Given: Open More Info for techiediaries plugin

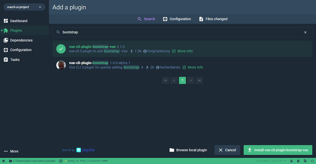Looking at the screenshot, I should pyautogui.click(x=193, y=67).
